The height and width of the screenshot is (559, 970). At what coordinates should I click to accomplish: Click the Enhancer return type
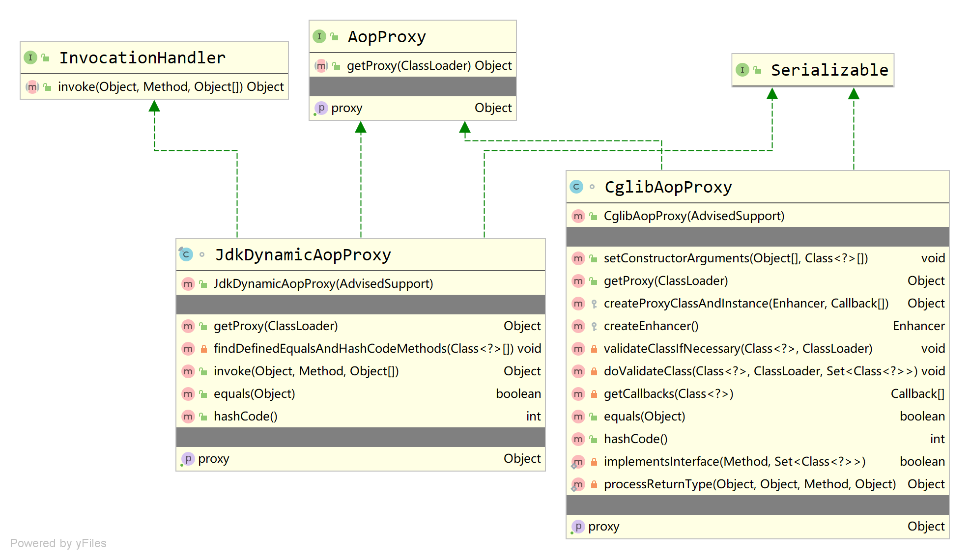(918, 326)
